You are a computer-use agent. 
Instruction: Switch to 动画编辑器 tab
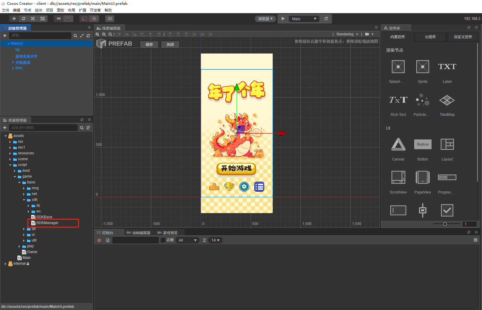pos(138,233)
